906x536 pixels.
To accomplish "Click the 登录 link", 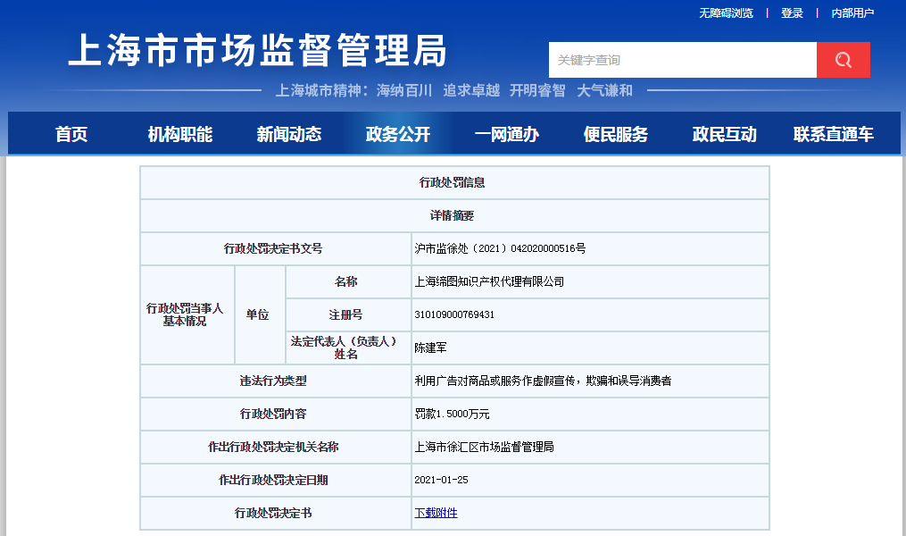I will pos(792,13).
